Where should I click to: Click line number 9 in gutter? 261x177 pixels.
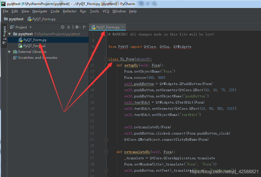[x=93, y=47]
